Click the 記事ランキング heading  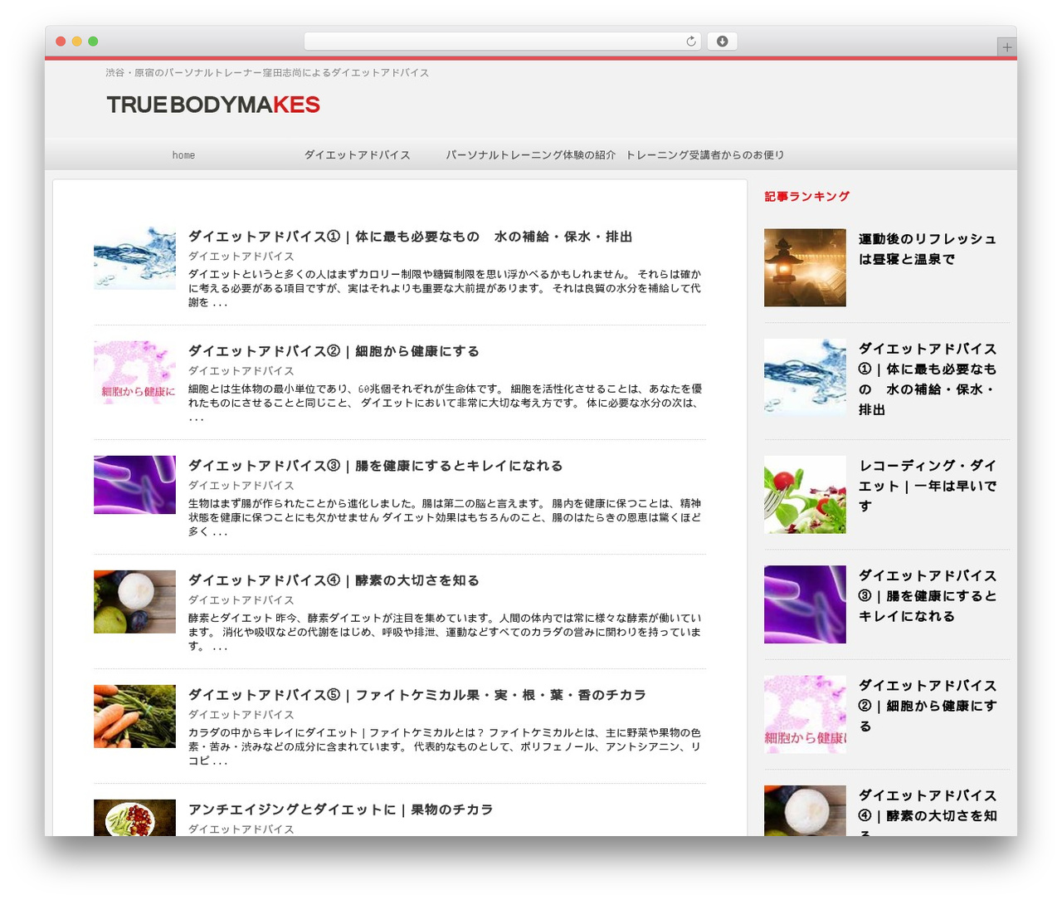click(806, 197)
